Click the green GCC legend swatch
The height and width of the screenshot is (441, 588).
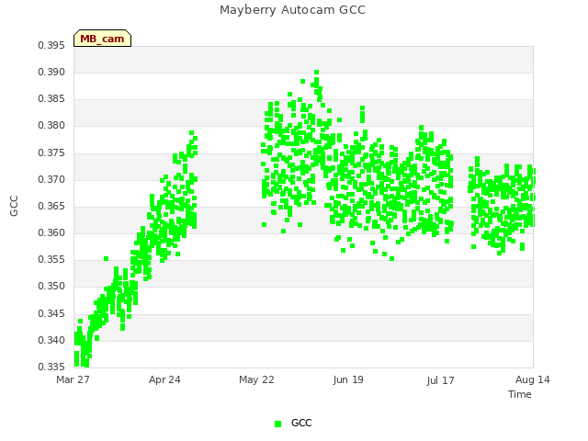(277, 424)
